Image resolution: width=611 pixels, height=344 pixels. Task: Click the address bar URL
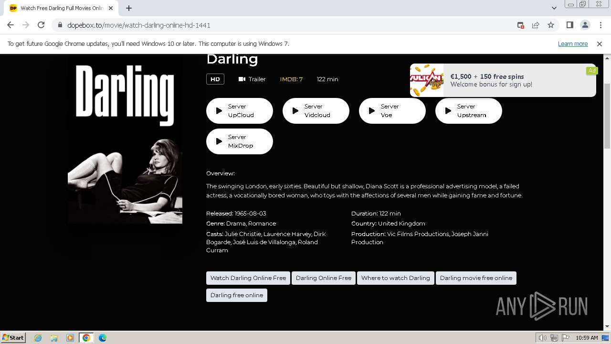coord(138,25)
